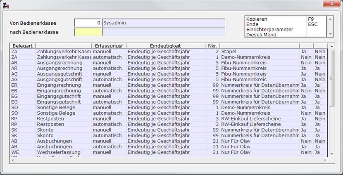Click the application icon in title bar

coord(6,6)
